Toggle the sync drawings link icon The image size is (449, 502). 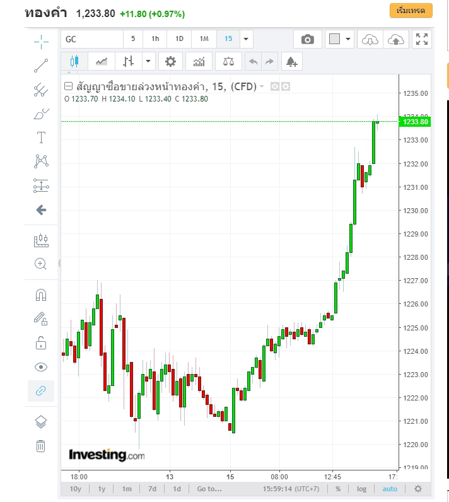pos(41,391)
